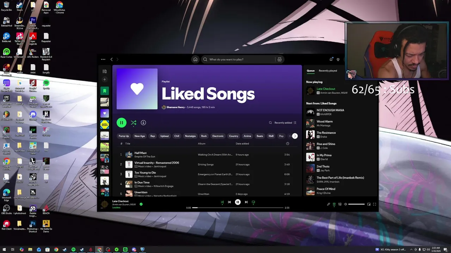Search within Liked Songs magnifier icon
Screen dimensions: 451x253
pos(270,123)
